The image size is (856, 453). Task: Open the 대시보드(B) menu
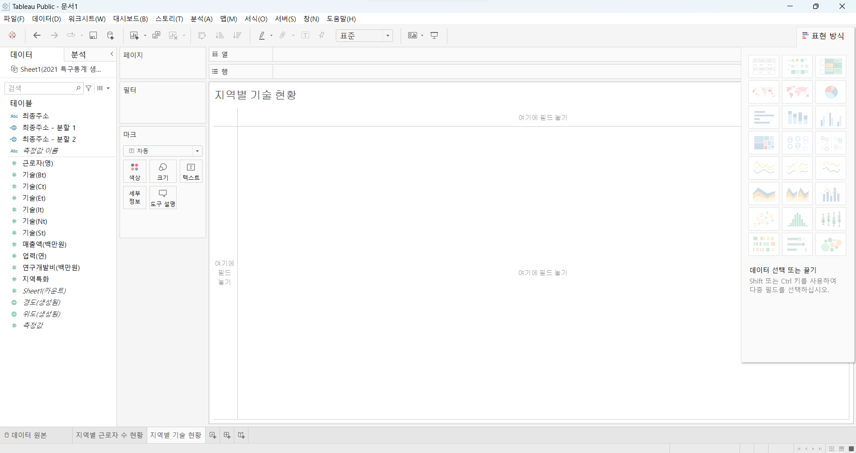click(x=130, y=19)
